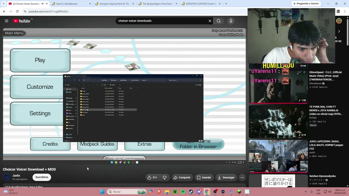Click the Chrome profile avatar

(x=338, y=11)
